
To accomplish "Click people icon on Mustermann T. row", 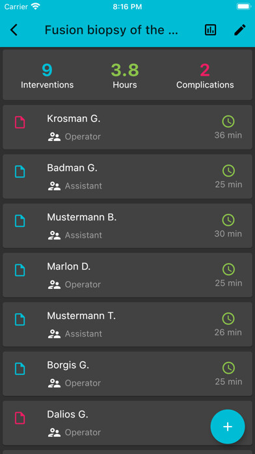I will coord(54,334).
